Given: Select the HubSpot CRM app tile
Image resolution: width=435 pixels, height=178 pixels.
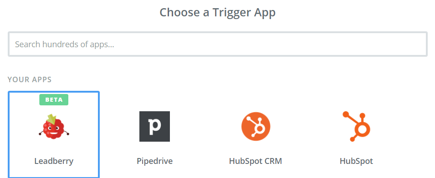Looking at the screenshot, I should (x=256, y=134).
